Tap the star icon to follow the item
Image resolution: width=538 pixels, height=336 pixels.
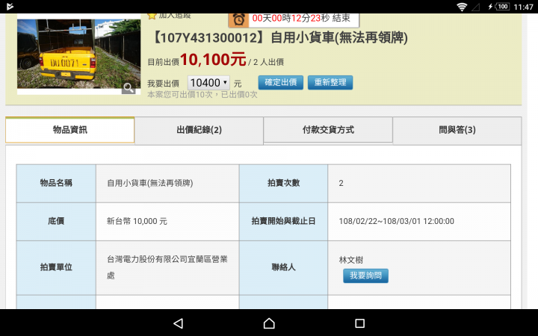click(x=152, y=16)
